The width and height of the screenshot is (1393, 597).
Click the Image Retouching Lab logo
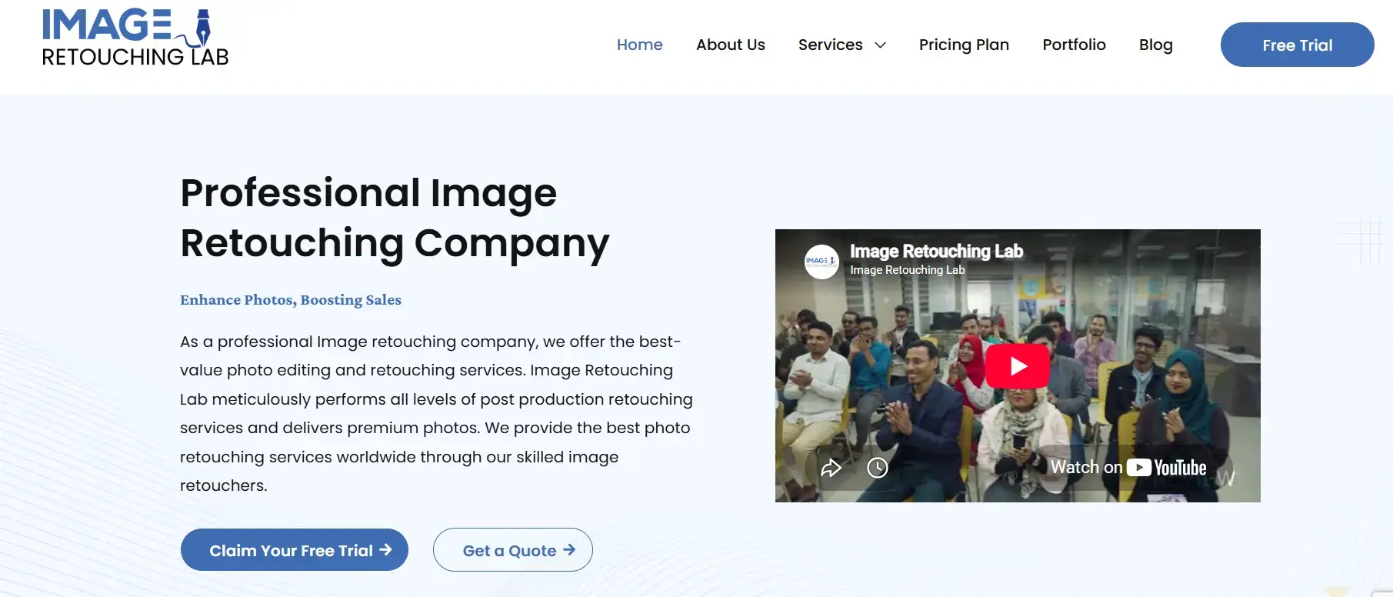tap(135, 38)
